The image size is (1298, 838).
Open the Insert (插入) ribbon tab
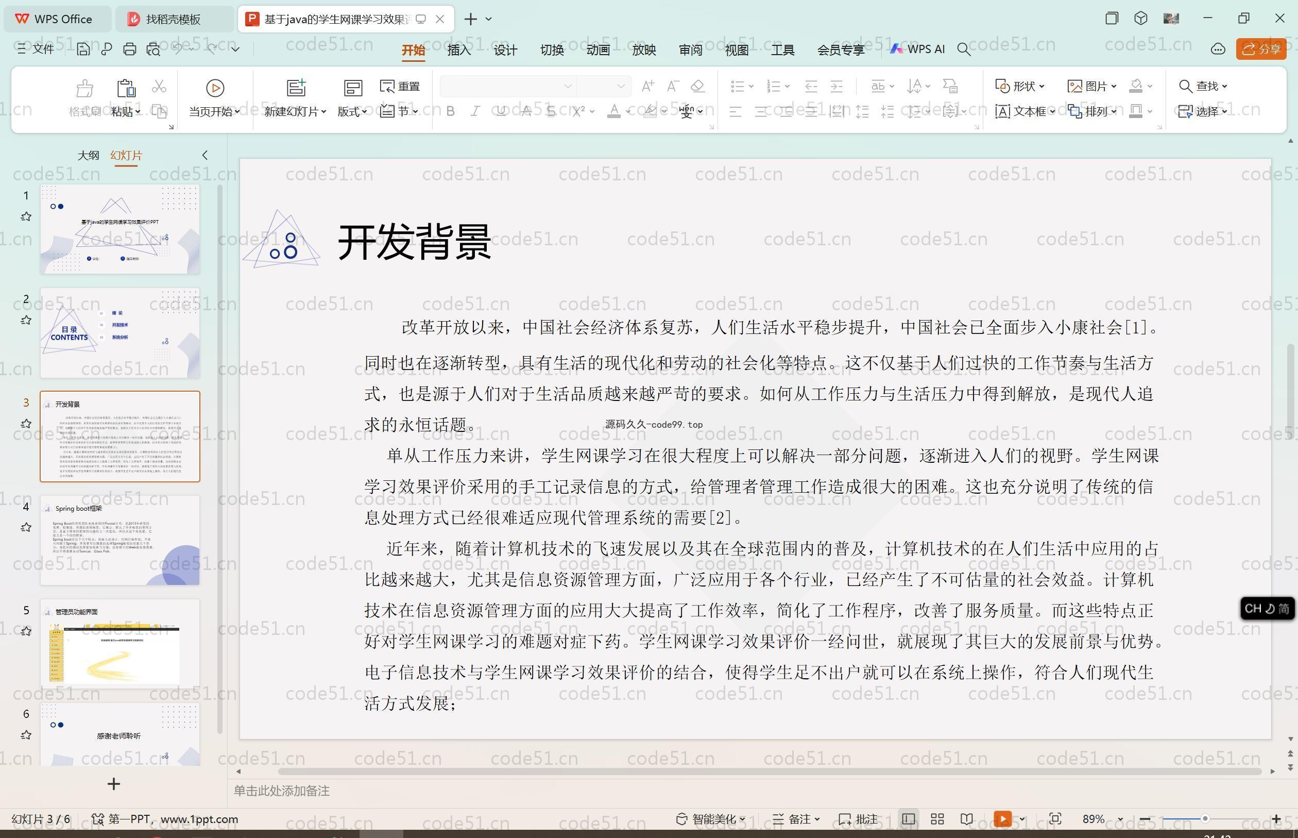click(x=459, y=50)
